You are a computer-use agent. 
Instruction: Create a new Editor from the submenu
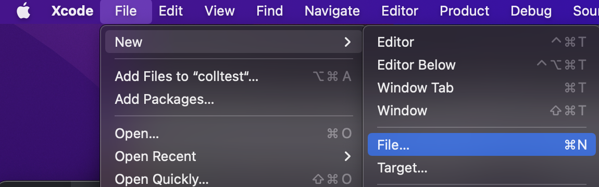point(481,42)
